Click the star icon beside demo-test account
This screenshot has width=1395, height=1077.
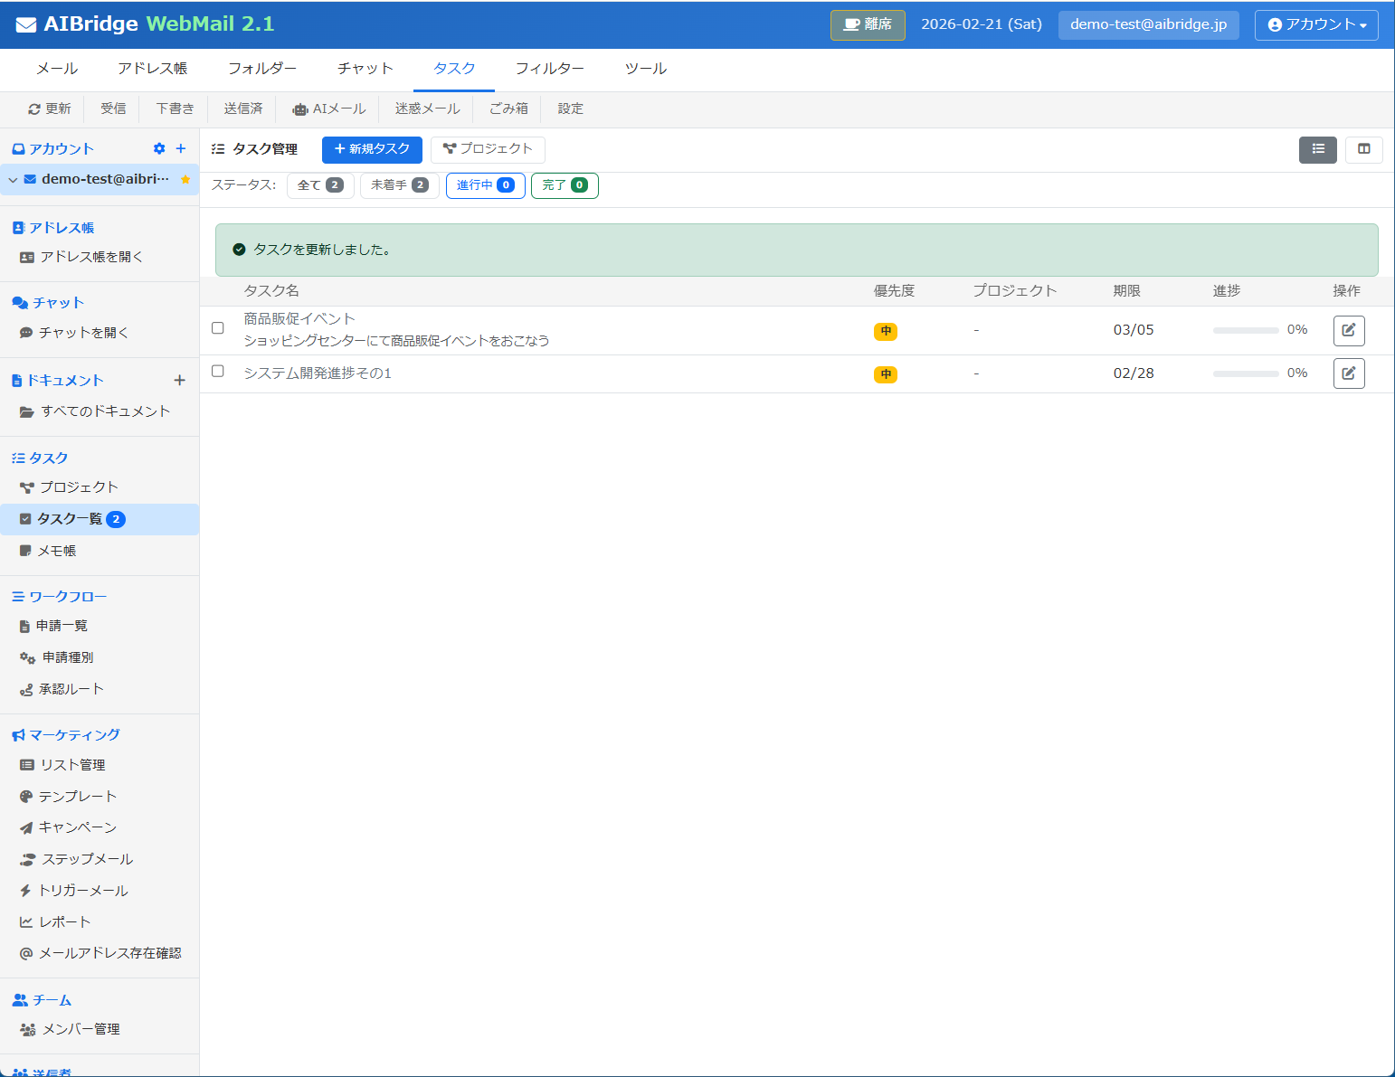coord(187,180)
